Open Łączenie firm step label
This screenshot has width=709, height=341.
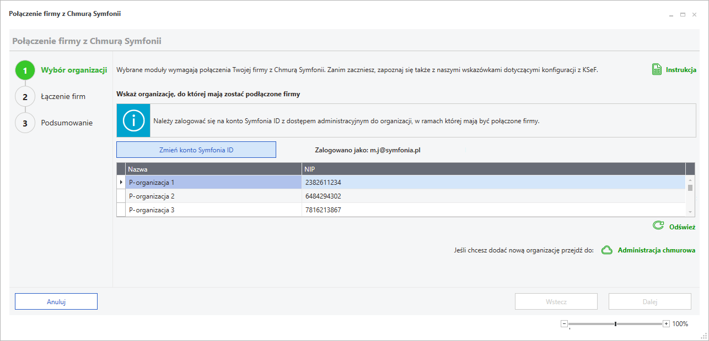(63, 97)
